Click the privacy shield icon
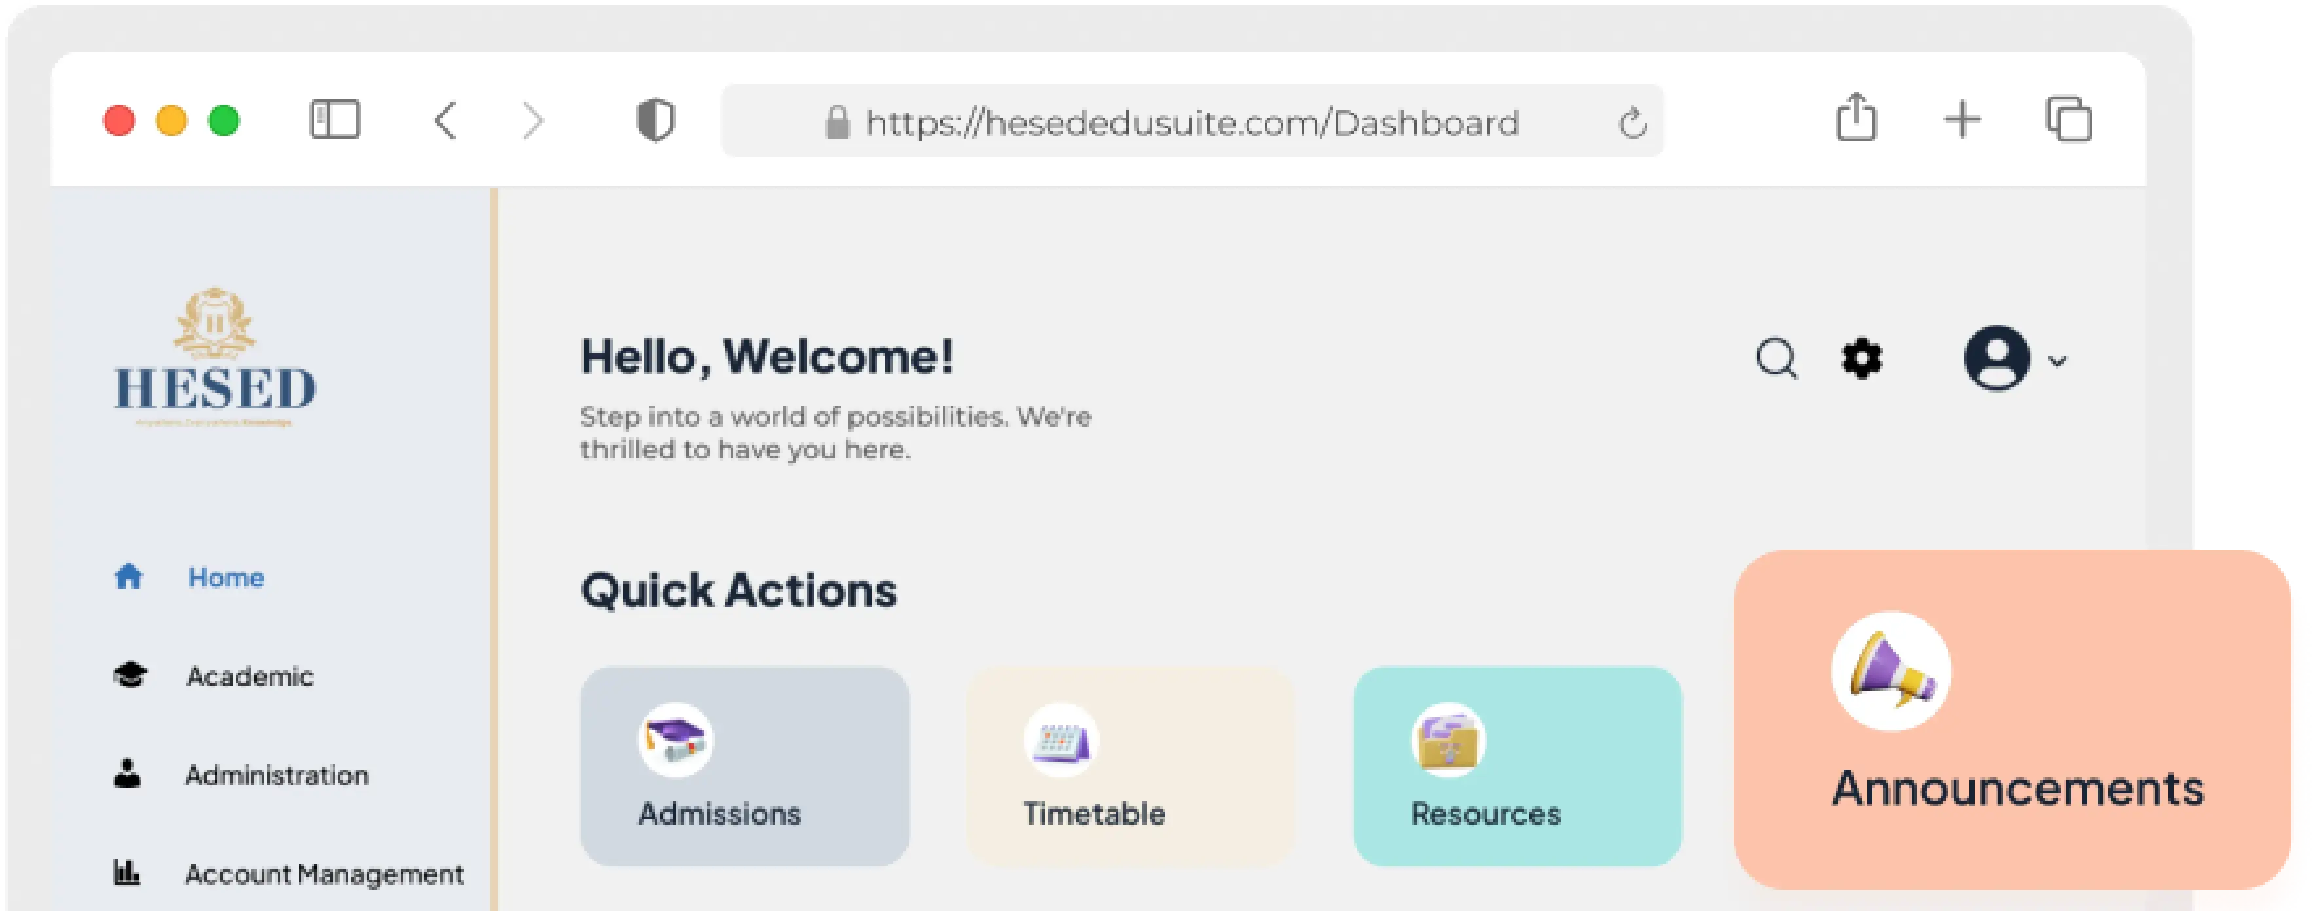Screen dimensions: 2315x911 655,120
